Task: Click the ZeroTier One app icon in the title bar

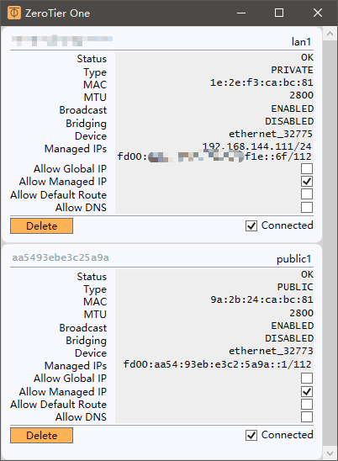Action: click(14, 13)
